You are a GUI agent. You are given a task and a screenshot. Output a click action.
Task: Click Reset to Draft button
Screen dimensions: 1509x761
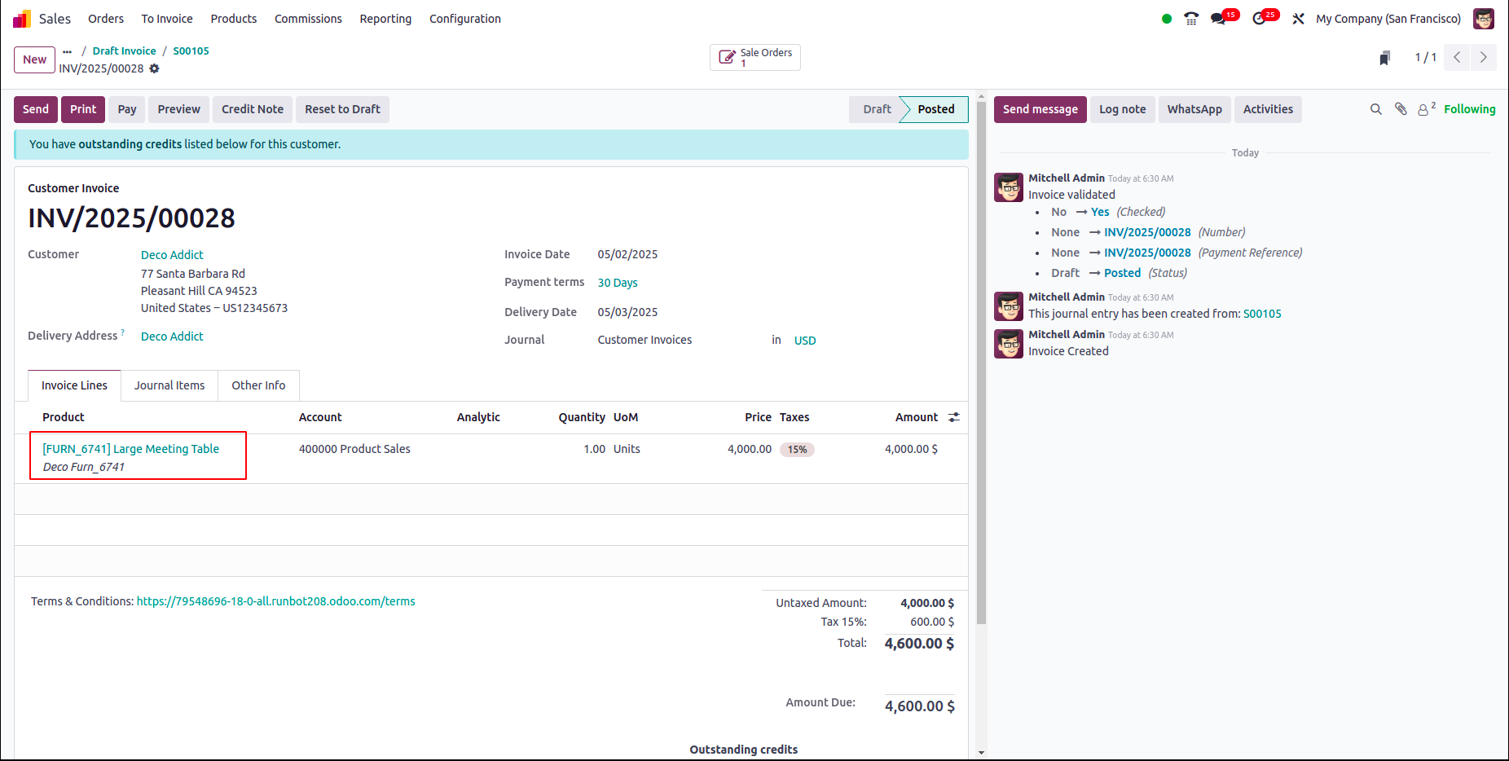343,109
